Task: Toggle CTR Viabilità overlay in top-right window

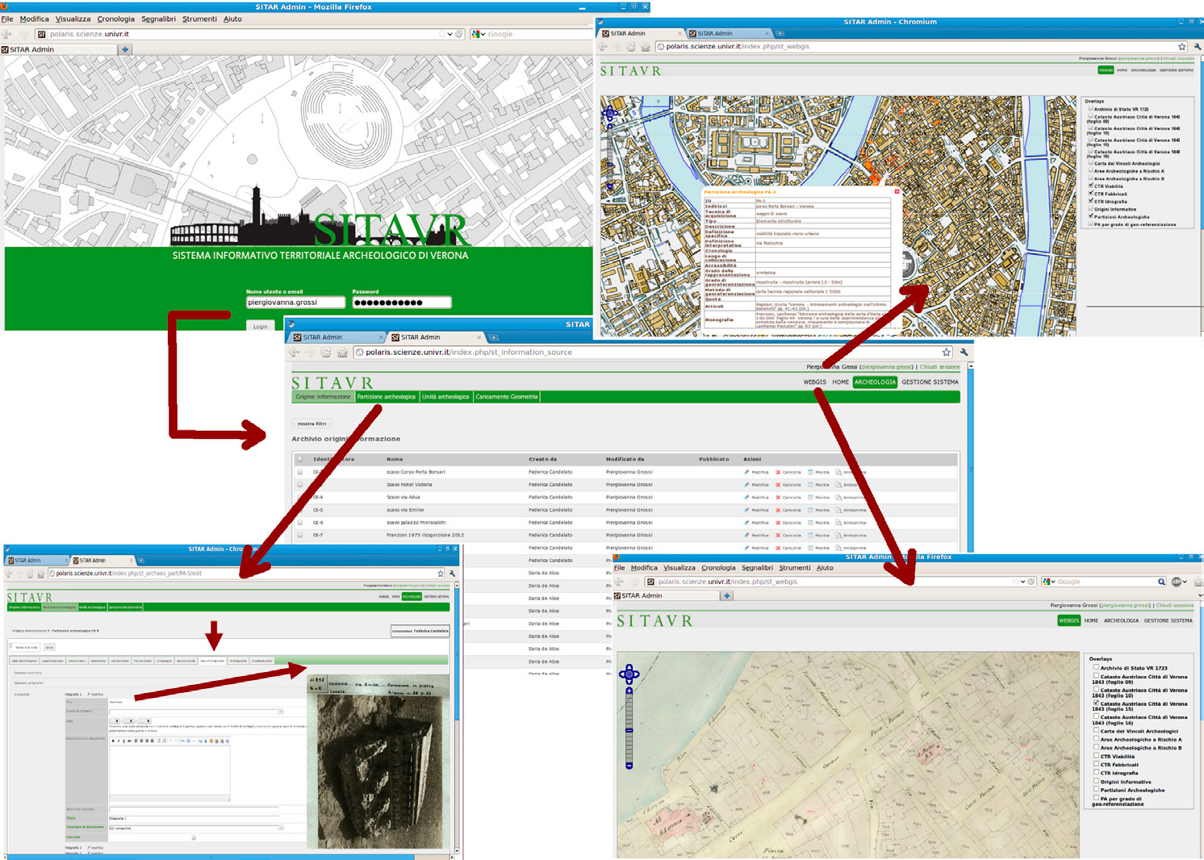Action: [x=1091, y=186]
